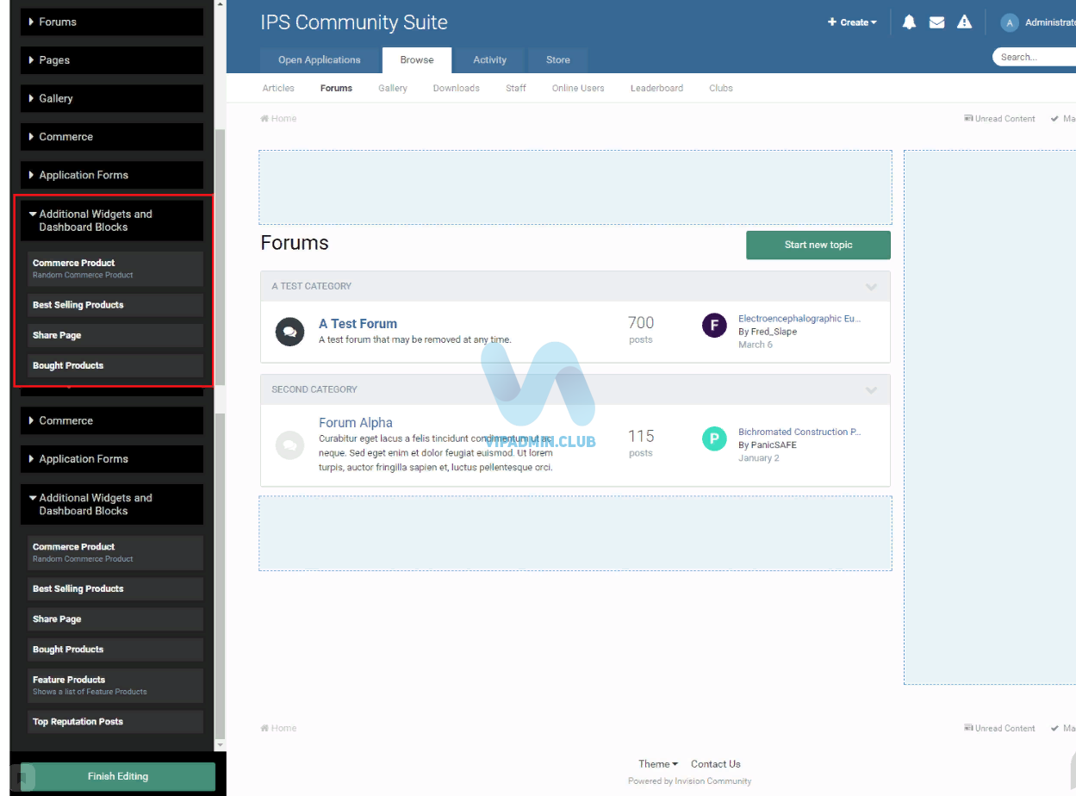The height and width of the screenshot is (796, 1076).
Task: Click the purple "F" avatar of Fred_Slape
Action: (x=714, y=325)
